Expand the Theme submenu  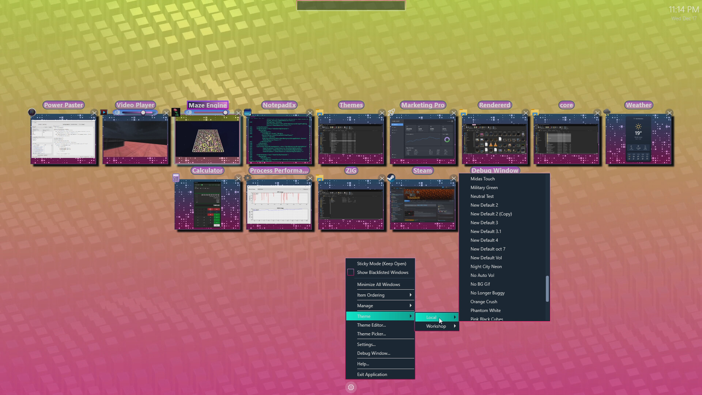[364, 316]
